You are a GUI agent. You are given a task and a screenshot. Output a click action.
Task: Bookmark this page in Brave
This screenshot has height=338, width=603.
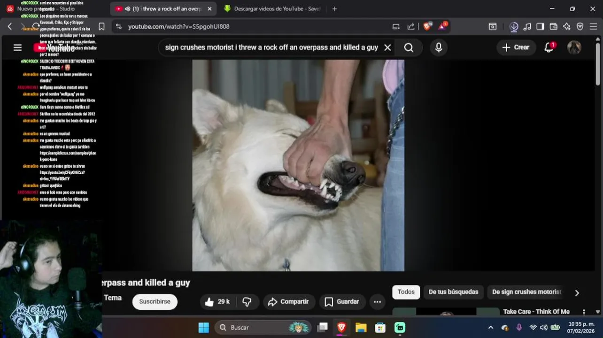[x=101, y=27]
